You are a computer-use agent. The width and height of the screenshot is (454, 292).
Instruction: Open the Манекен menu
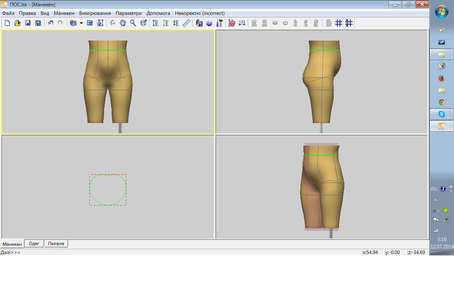[64, 13]
